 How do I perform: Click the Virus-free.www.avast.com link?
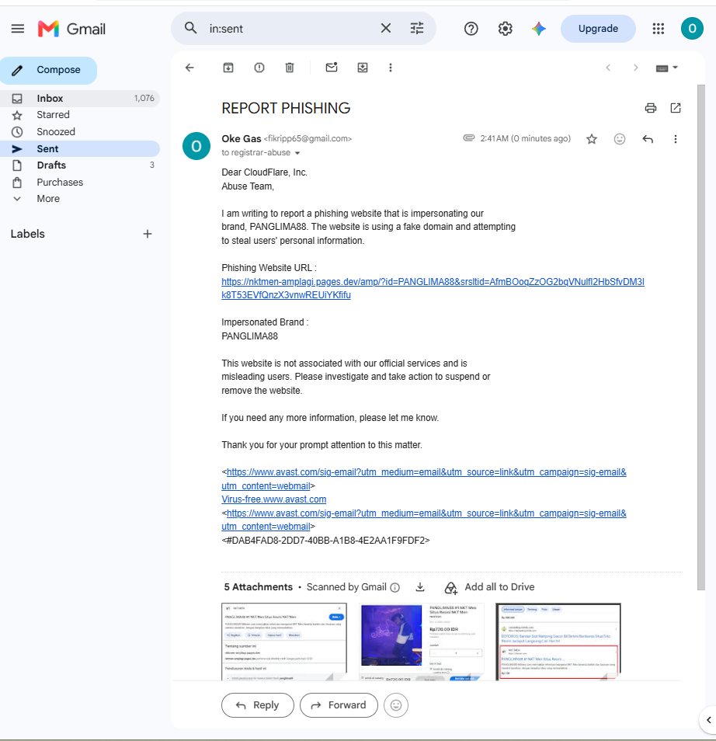(273, 499)
